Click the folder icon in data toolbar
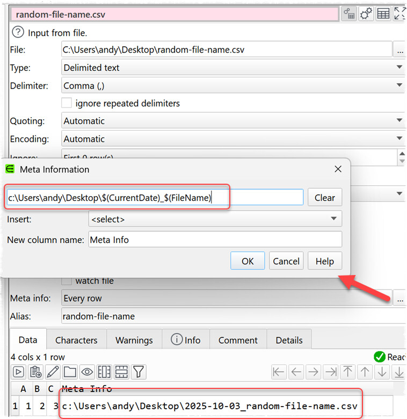The height and width of the screenshot is (419, 407). coord(70,372)
